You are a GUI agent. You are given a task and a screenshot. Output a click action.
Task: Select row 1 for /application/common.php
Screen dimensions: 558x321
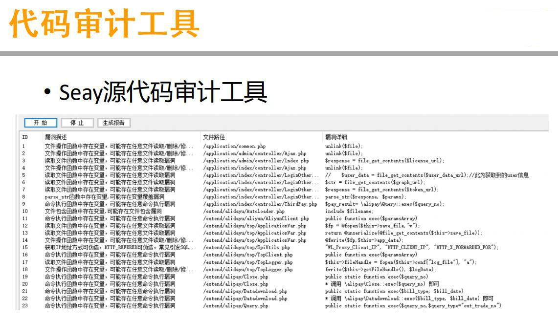point(147,146)
